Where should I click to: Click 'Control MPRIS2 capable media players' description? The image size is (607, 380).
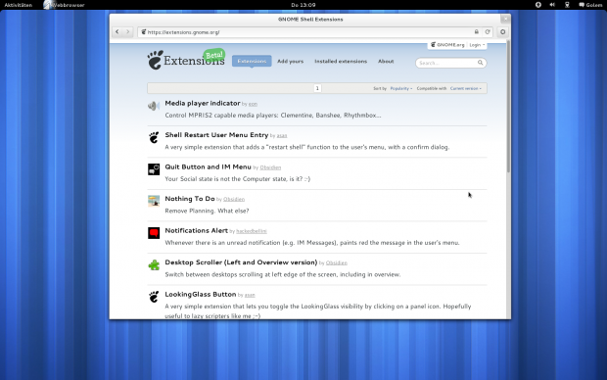(x=273, y=115)
